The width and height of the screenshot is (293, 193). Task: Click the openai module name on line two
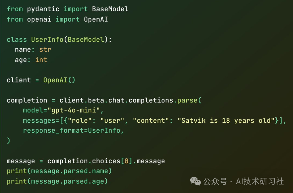[39, 19]
